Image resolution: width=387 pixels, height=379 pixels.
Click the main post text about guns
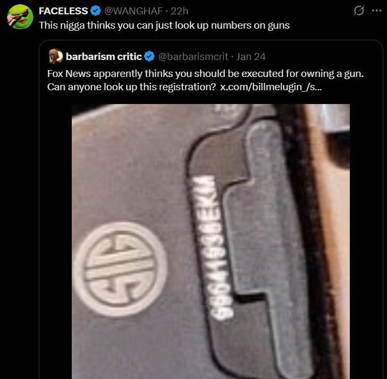point(164,25)
